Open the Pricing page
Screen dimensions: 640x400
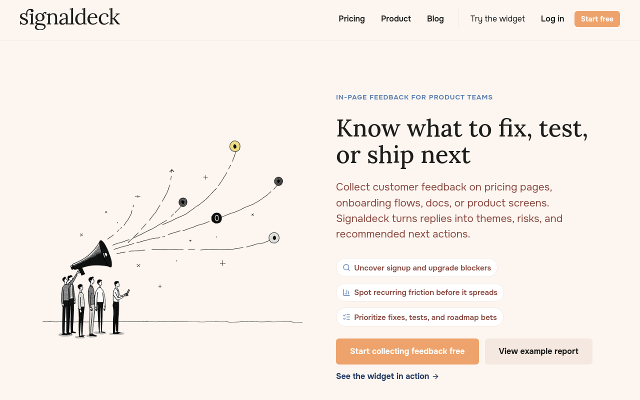(x=351, y=19)
